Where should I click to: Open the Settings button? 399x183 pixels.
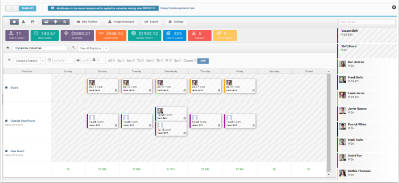[176, 22]
